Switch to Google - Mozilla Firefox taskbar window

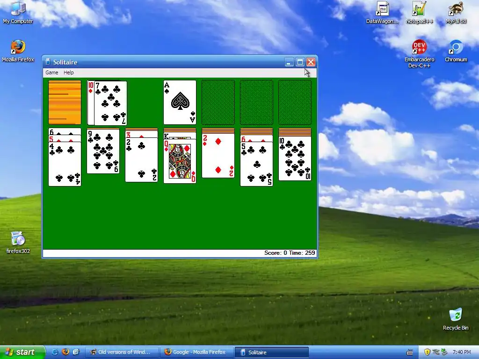tap(196, 352)
